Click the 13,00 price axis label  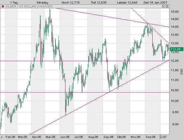(175, 43)
